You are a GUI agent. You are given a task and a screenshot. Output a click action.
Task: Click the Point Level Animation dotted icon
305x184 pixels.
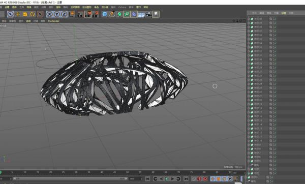pyautogui.click(x=235, y=179)
